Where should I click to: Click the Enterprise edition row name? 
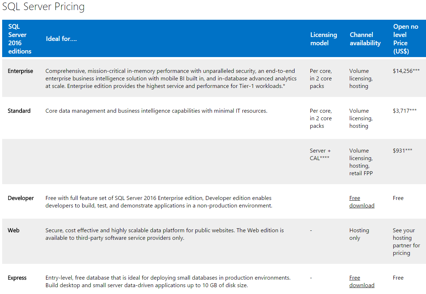point(20,71)
